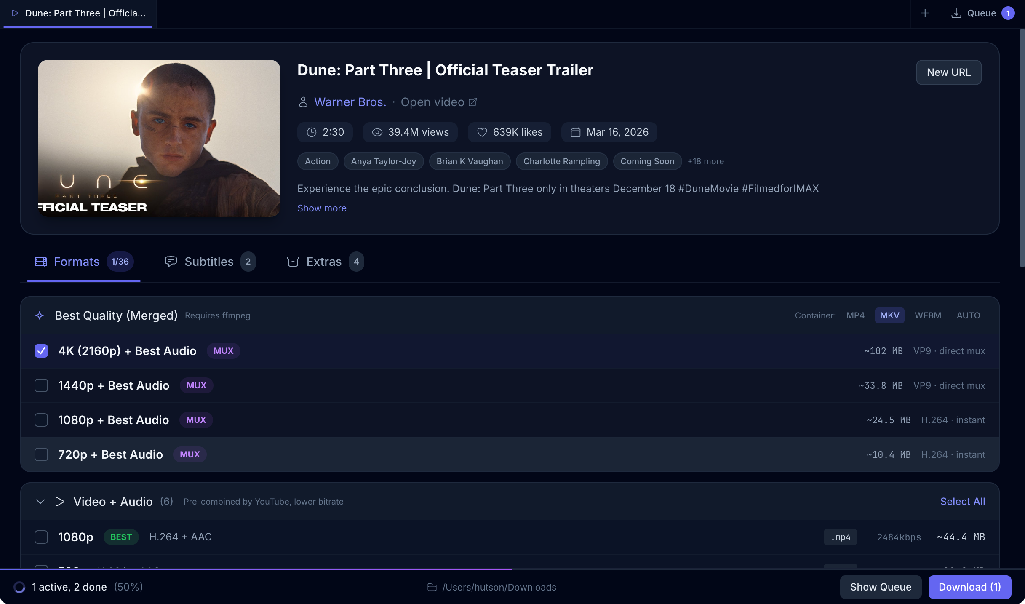Click the Download (1) button
The width and height of the screenshot is (1025, 604).
coord(970,587)
